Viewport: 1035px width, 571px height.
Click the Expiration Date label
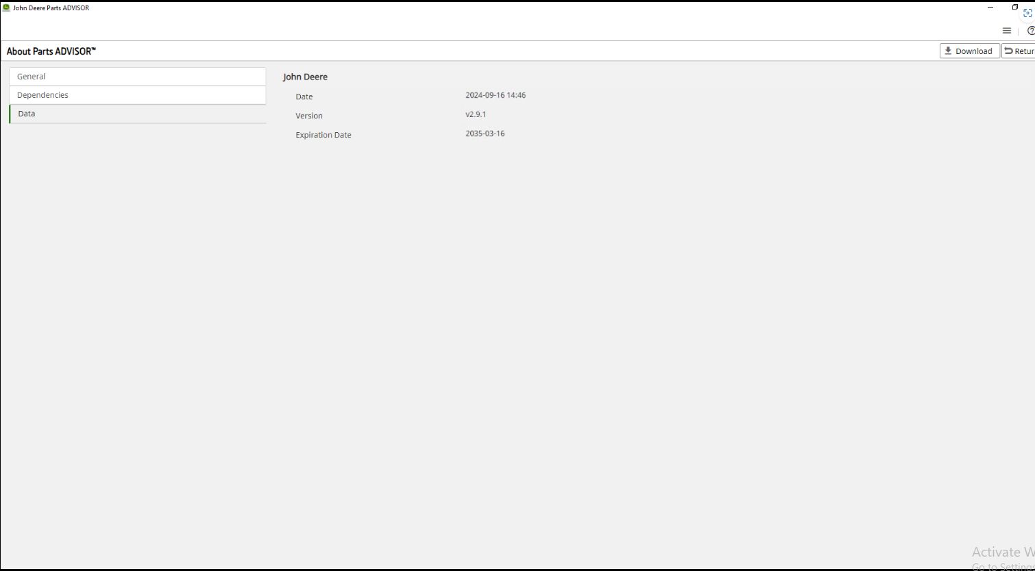click(324, 135)
